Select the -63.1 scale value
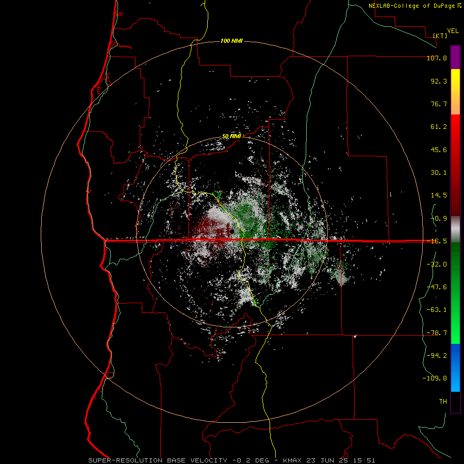Screen dimensions: 464x464 pyautogui.click(x=437, y=310)
